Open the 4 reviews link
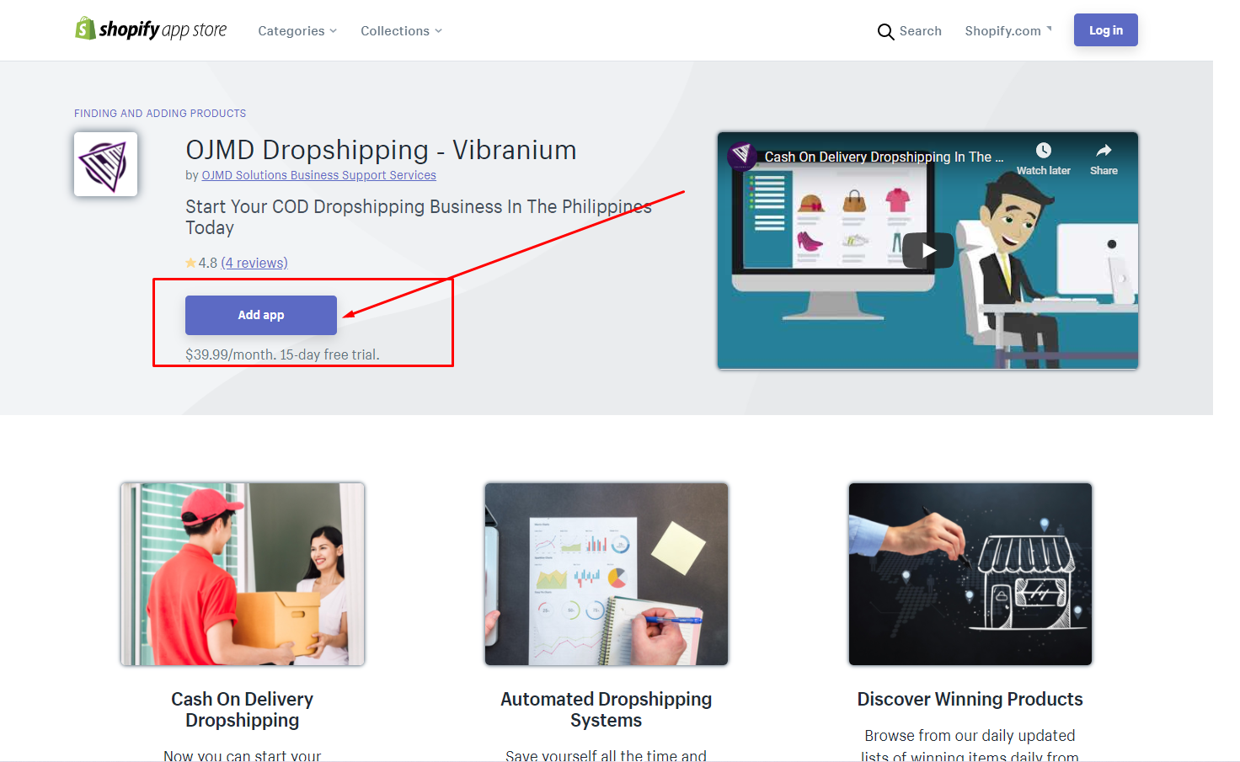 click(254, 263)
